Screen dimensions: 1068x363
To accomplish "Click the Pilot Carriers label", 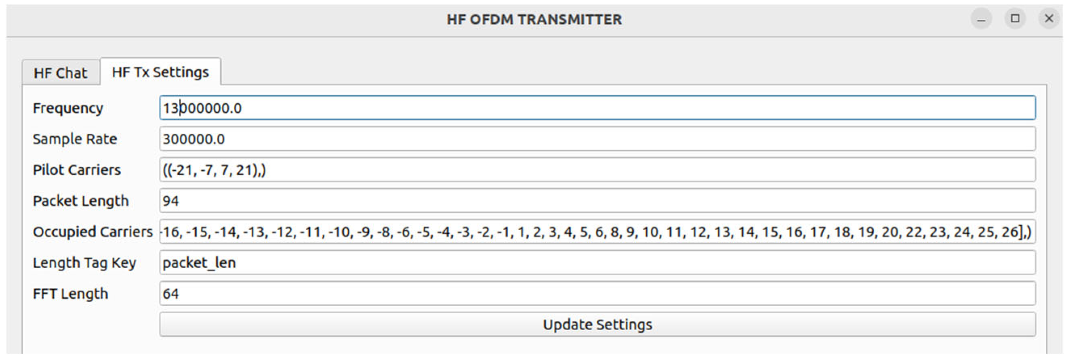I will 77,170.
